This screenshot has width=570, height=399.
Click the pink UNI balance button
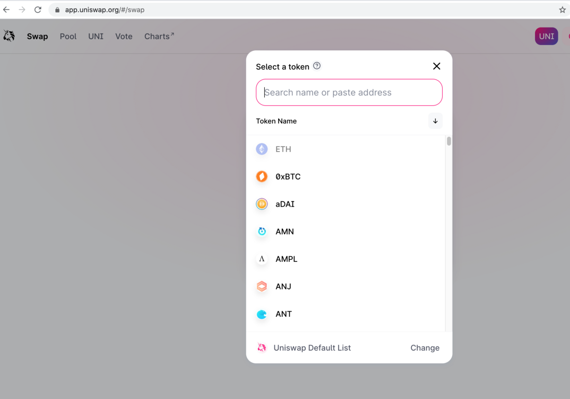pos(546,37)
